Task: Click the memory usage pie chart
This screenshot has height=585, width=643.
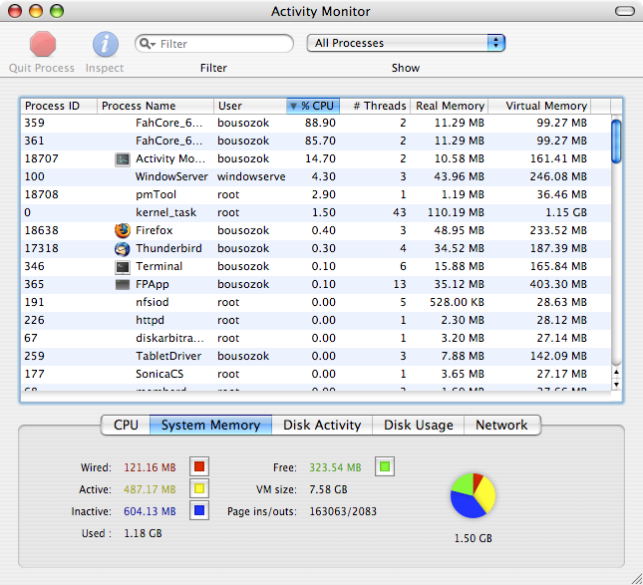Action: pyautogui.click(x=473, y=495)
